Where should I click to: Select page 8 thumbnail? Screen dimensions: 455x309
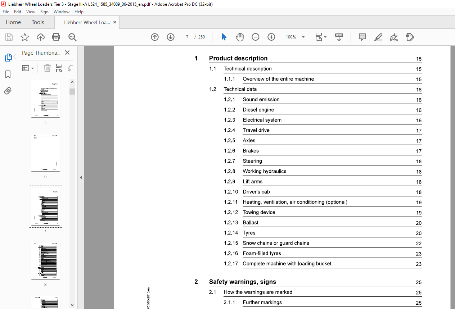(45, 260)
